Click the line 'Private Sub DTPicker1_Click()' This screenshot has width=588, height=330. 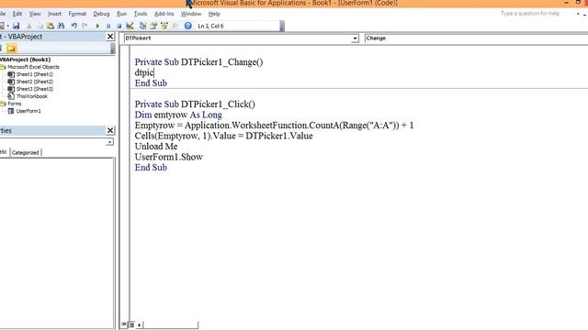tap(195, 104)
